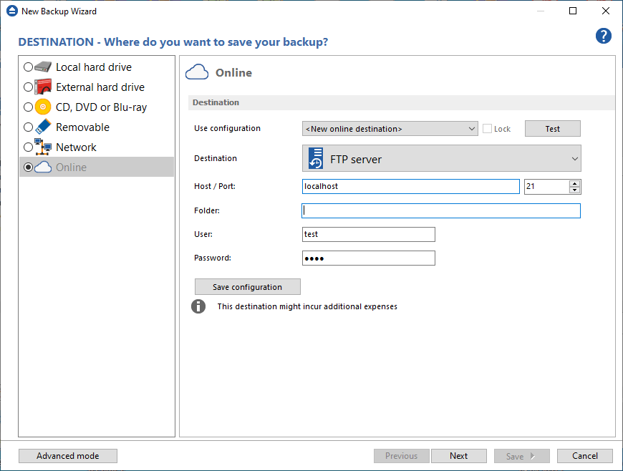Image resolution: width=623 pixels, height=471 pixels.
Task: Click the Port number field
Action: [546, 186]
